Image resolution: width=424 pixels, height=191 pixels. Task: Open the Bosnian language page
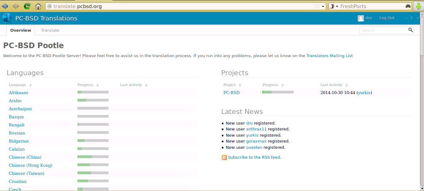[x=17, y=133]
